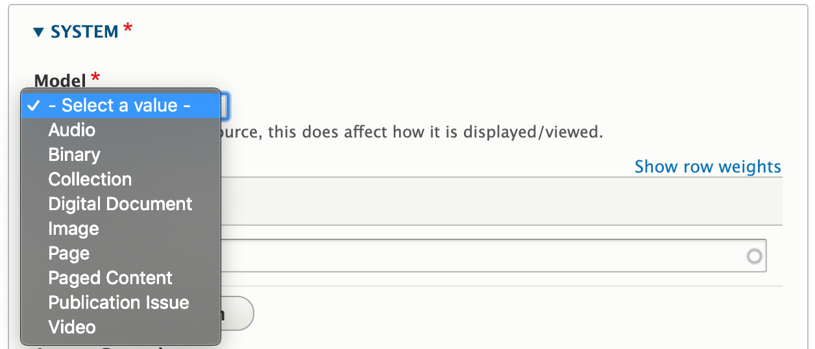Pick Image as the model
815x349 pixels.
[x=73, y=228]
